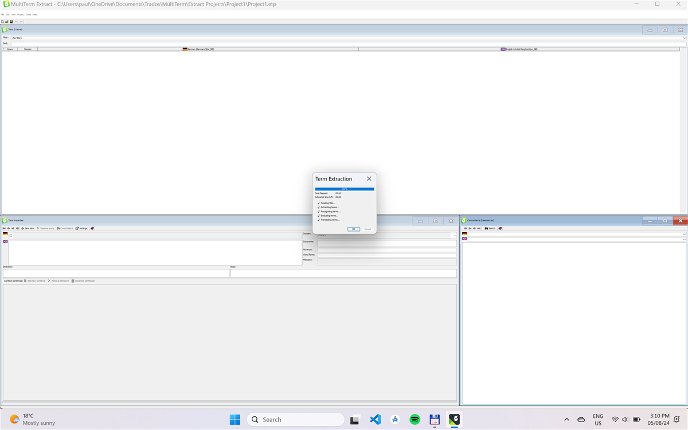Go to next sentence in Concordance pane
This screenshot has width=688, height=430.
point(474,228)
